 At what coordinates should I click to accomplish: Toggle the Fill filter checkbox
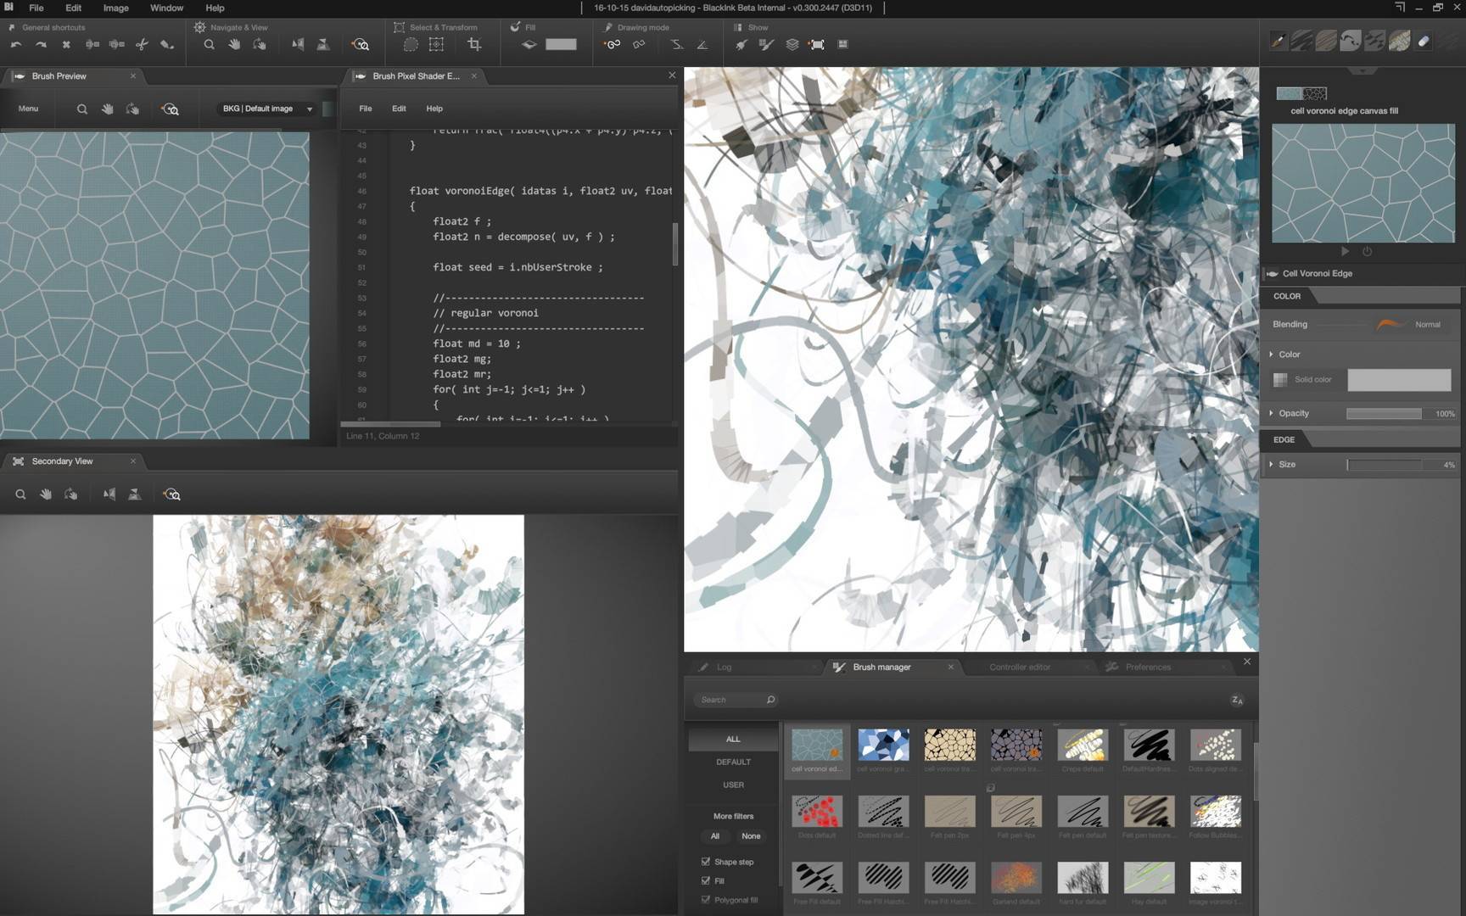coord(706,880)
